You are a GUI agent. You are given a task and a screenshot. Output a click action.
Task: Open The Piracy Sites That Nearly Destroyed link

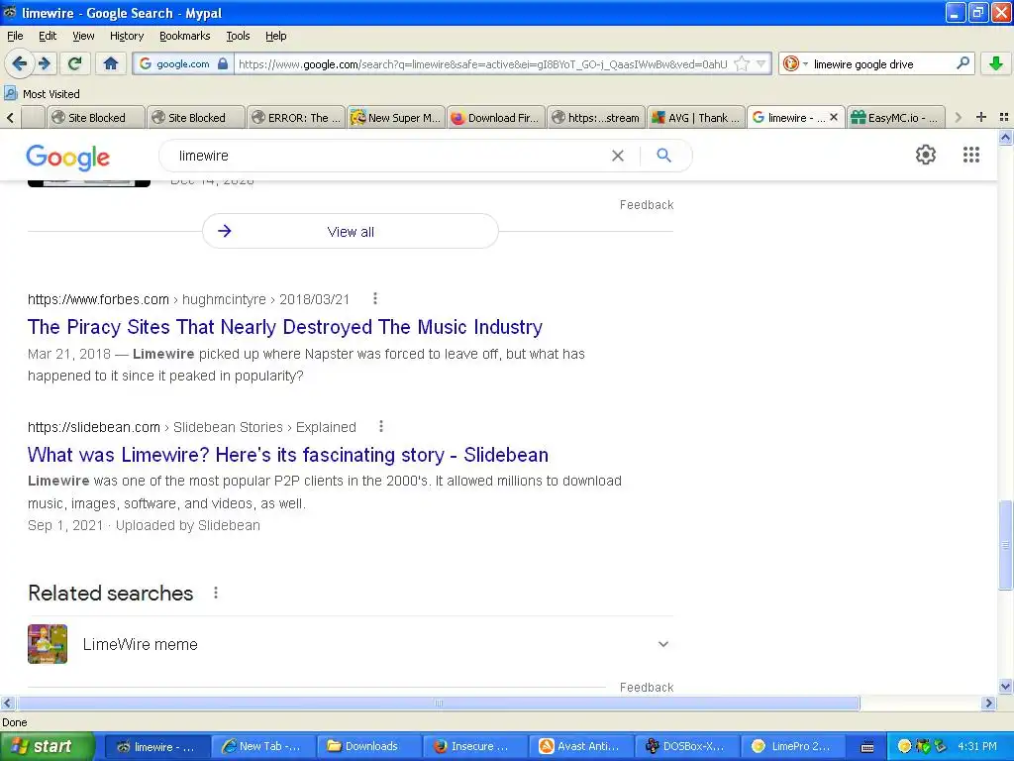tap(284, 327)
